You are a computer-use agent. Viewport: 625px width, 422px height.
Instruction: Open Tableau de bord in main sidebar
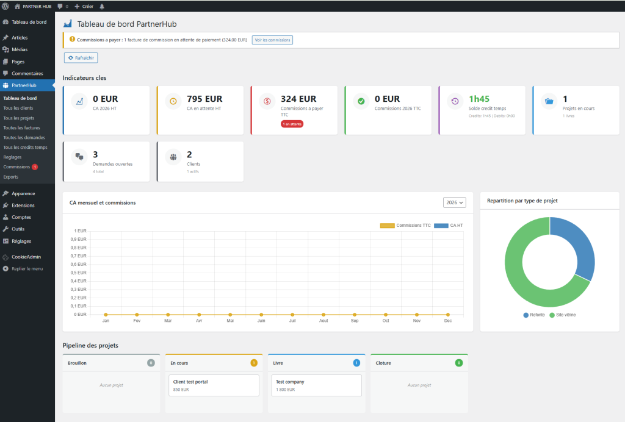pos(27,22)
